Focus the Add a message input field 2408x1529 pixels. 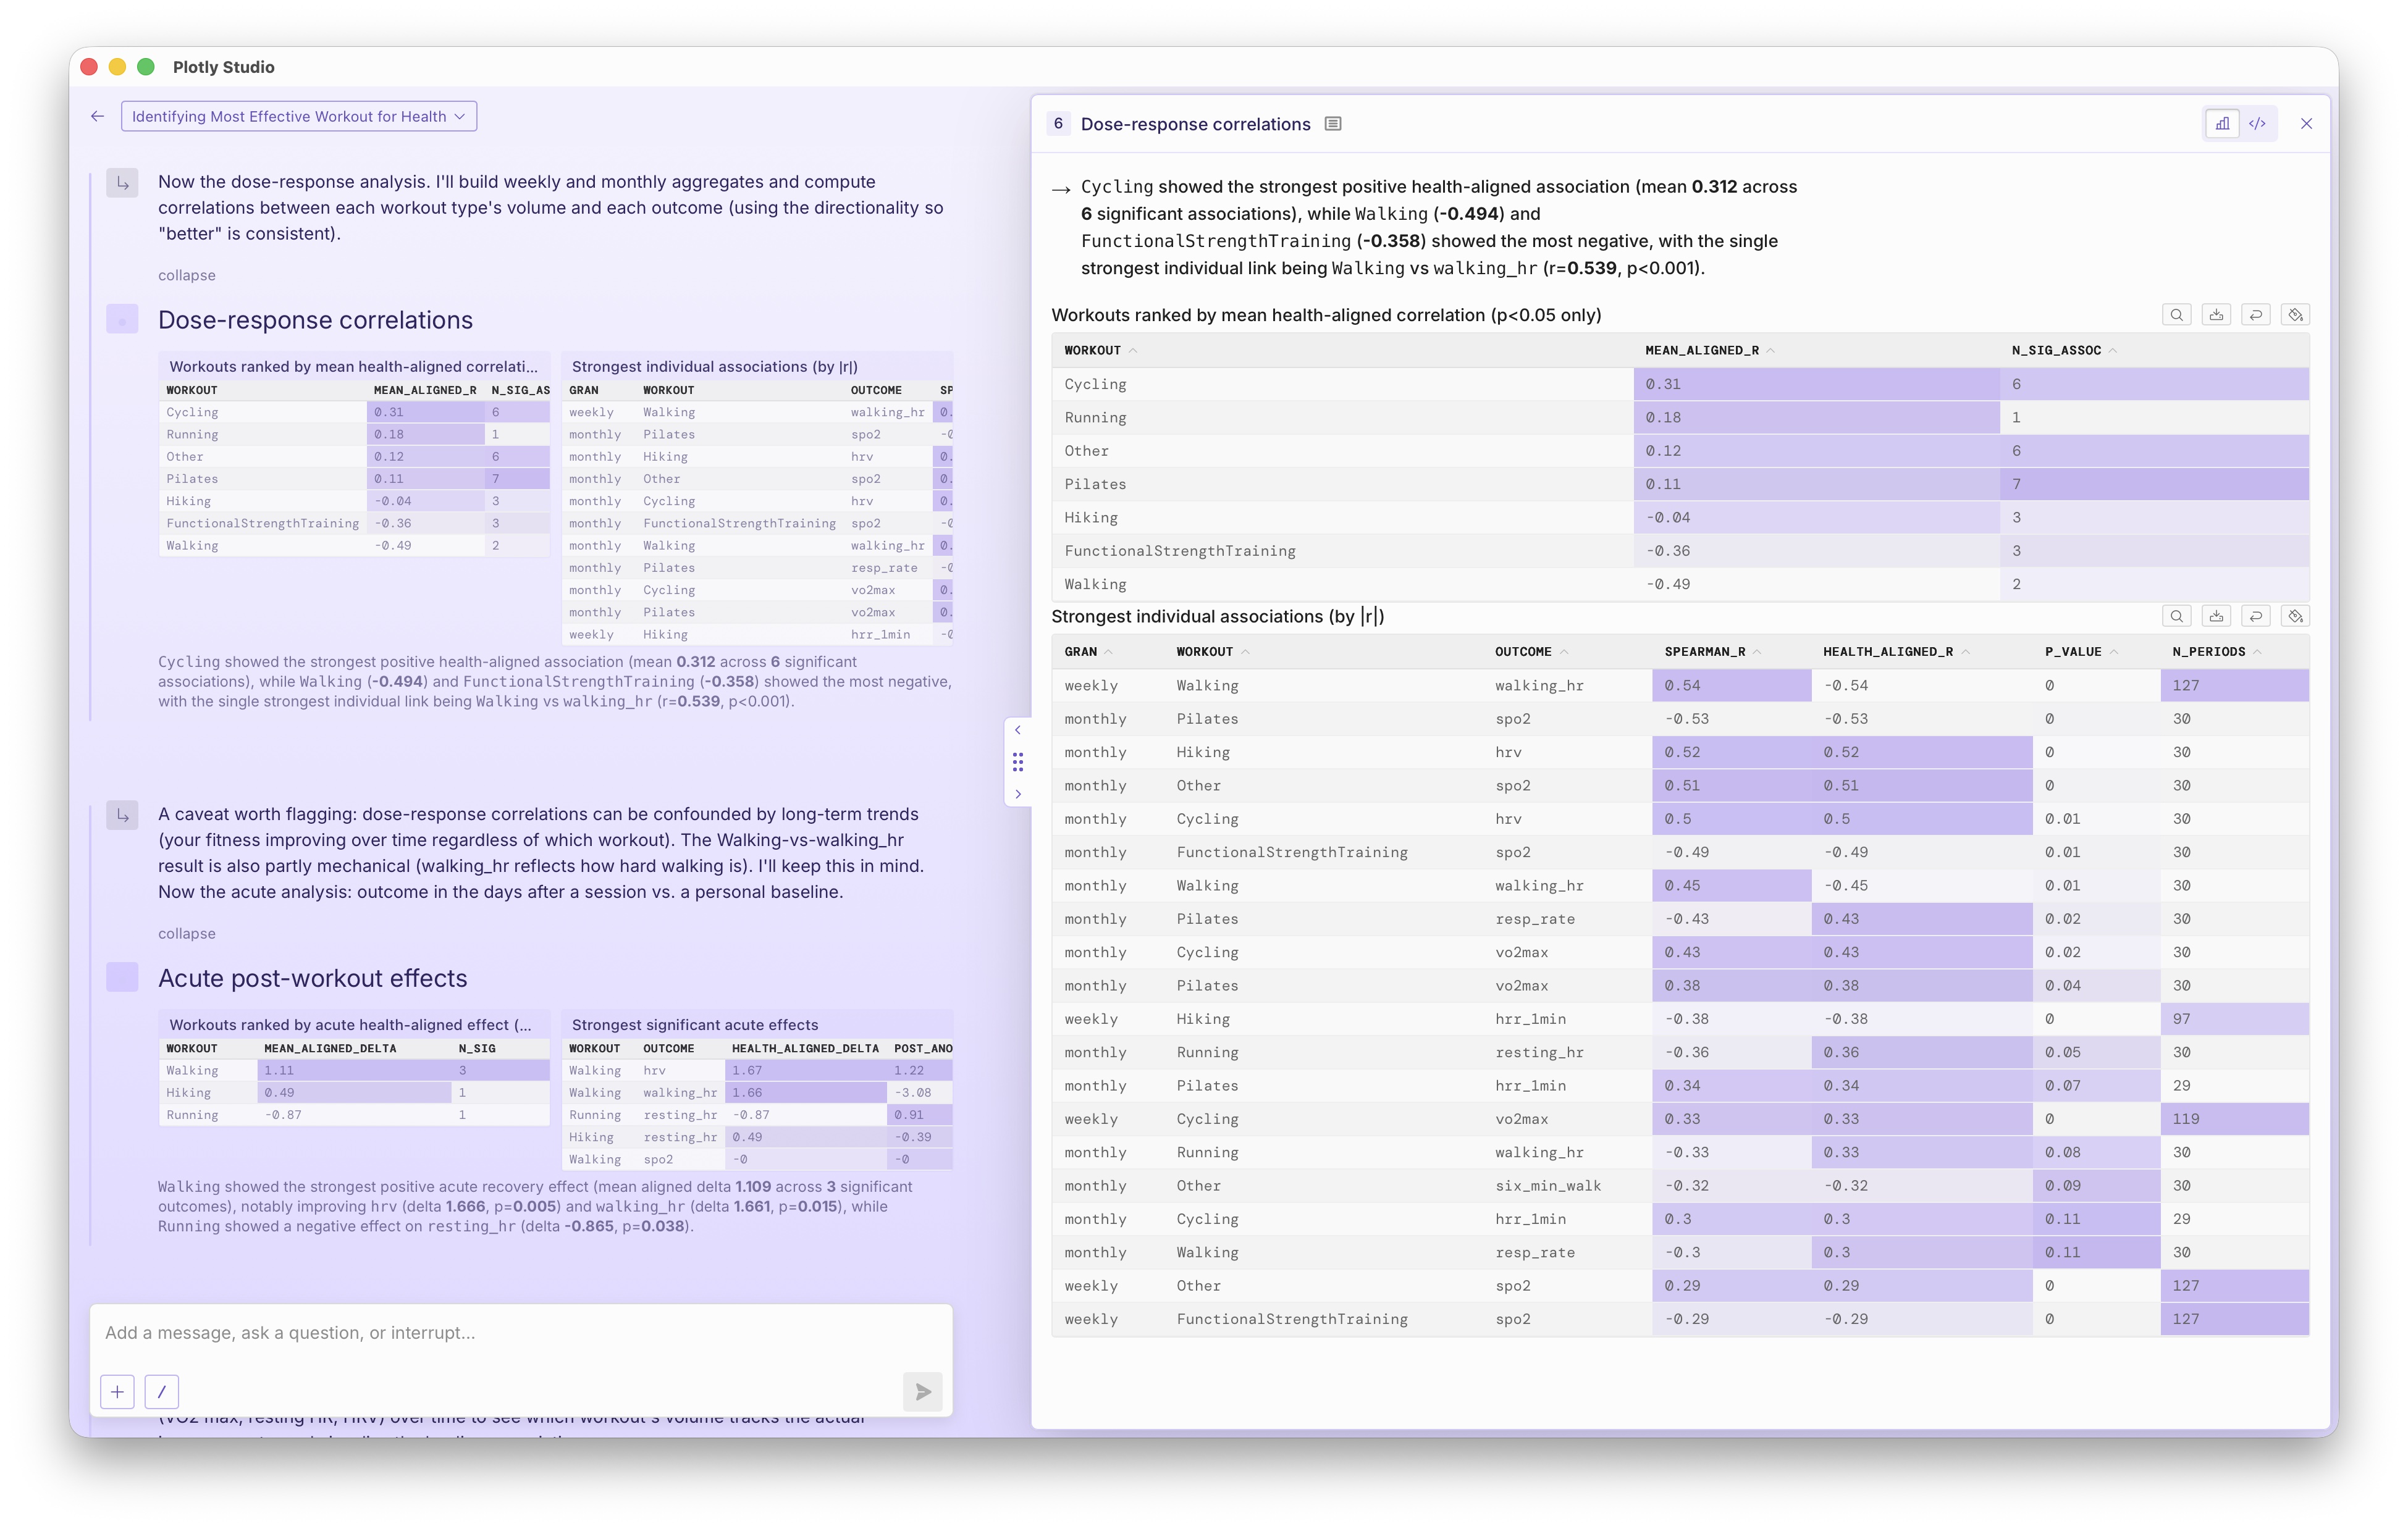520,1333
